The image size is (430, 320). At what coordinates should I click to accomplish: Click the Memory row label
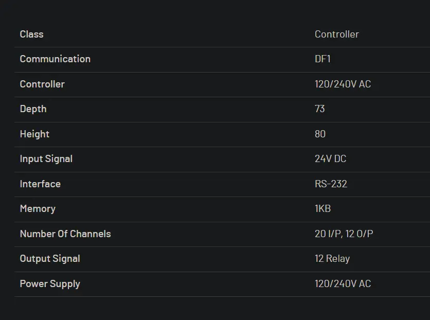[38, 208]
